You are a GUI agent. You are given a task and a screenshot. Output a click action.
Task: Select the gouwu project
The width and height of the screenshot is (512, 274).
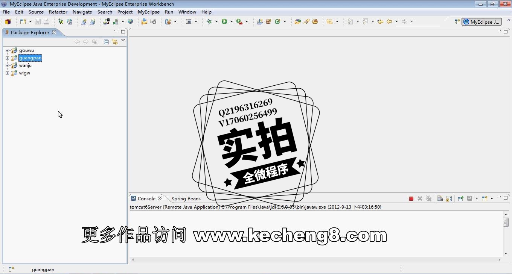(26, 50)
